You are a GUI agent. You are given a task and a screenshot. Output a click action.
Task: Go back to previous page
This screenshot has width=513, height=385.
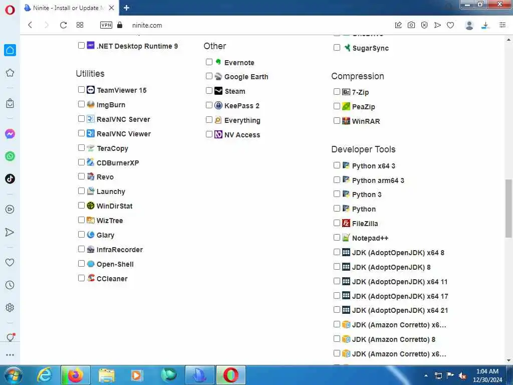(30, 25)
